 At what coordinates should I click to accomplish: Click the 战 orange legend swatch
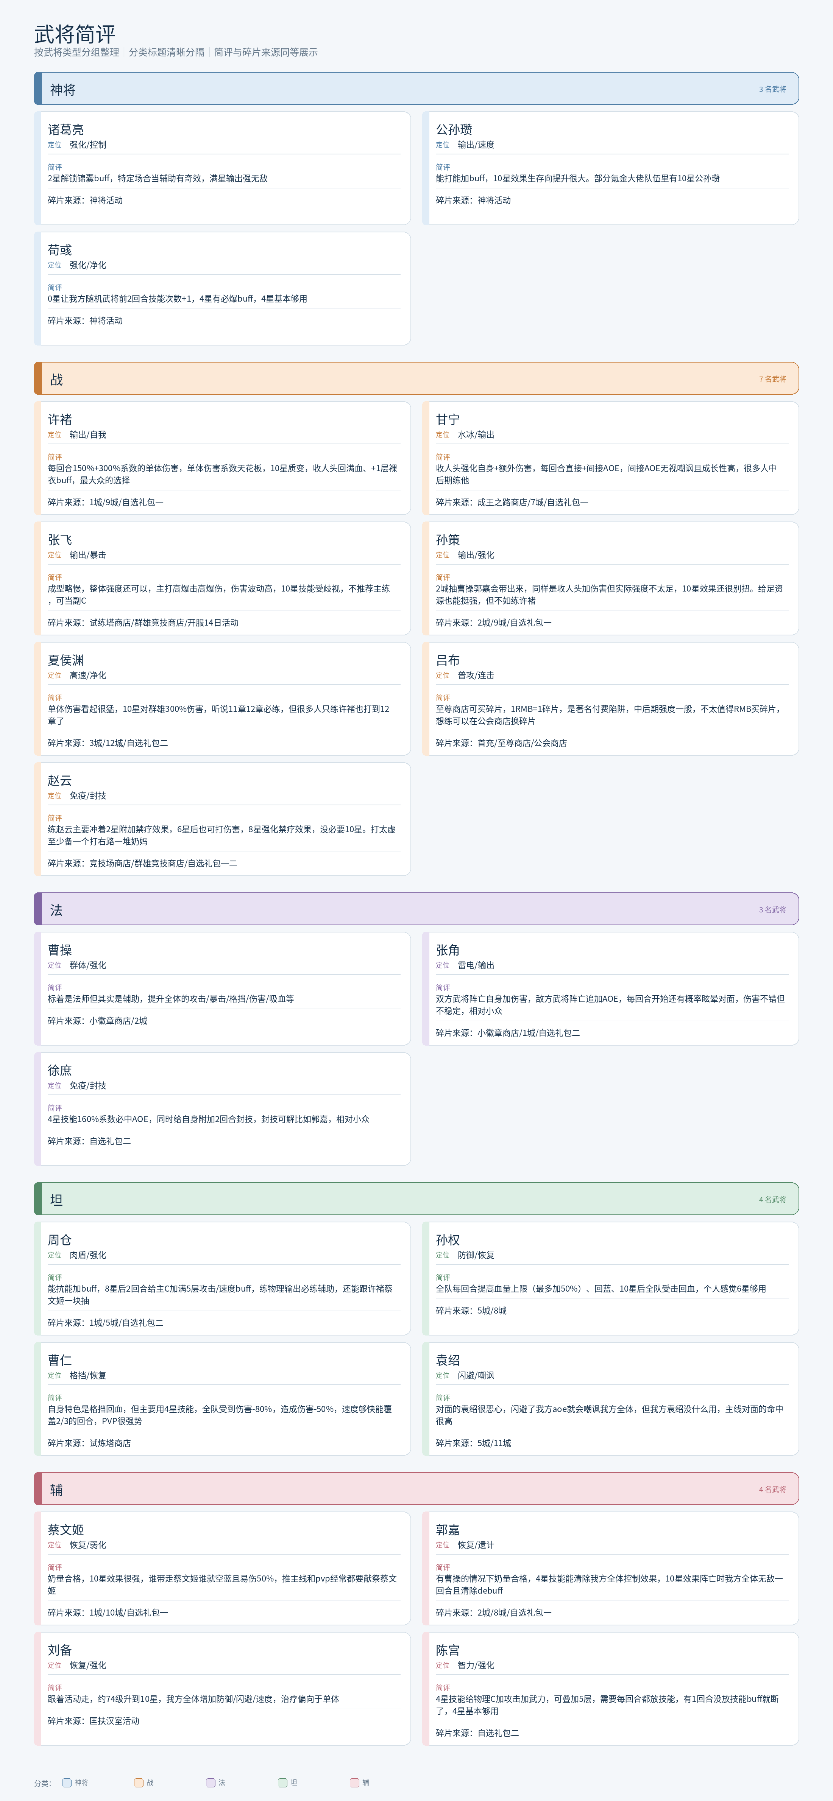(139, 1782)
